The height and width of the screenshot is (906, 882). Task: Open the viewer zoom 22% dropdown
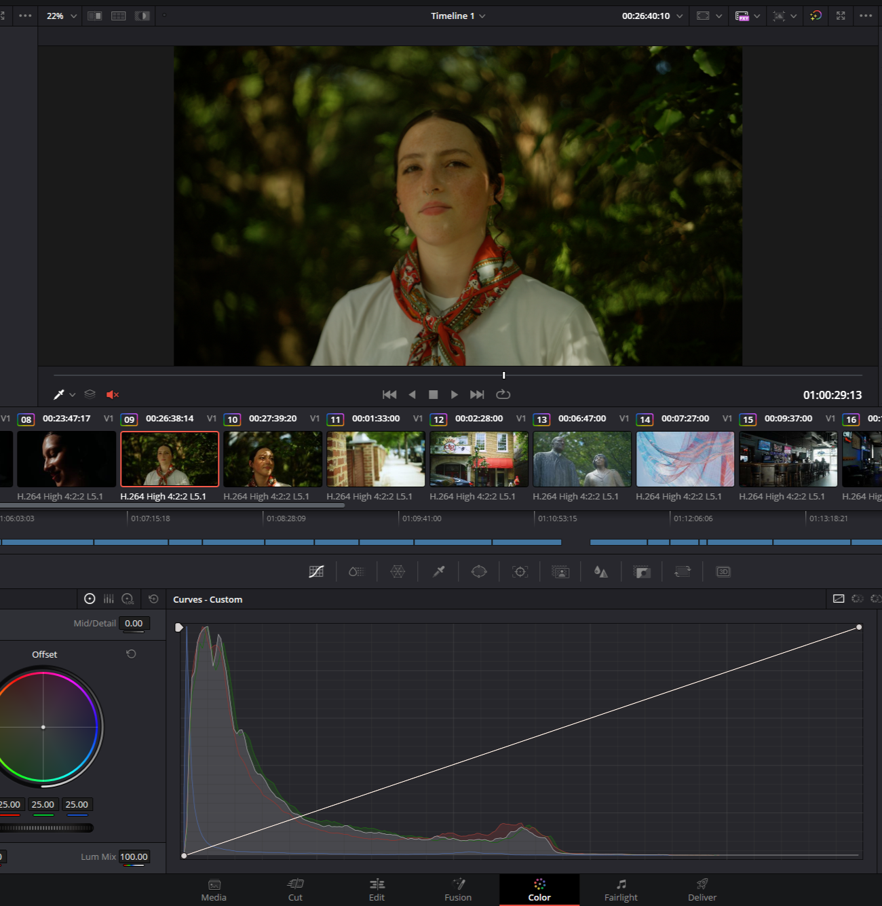[x=62, y=16]
